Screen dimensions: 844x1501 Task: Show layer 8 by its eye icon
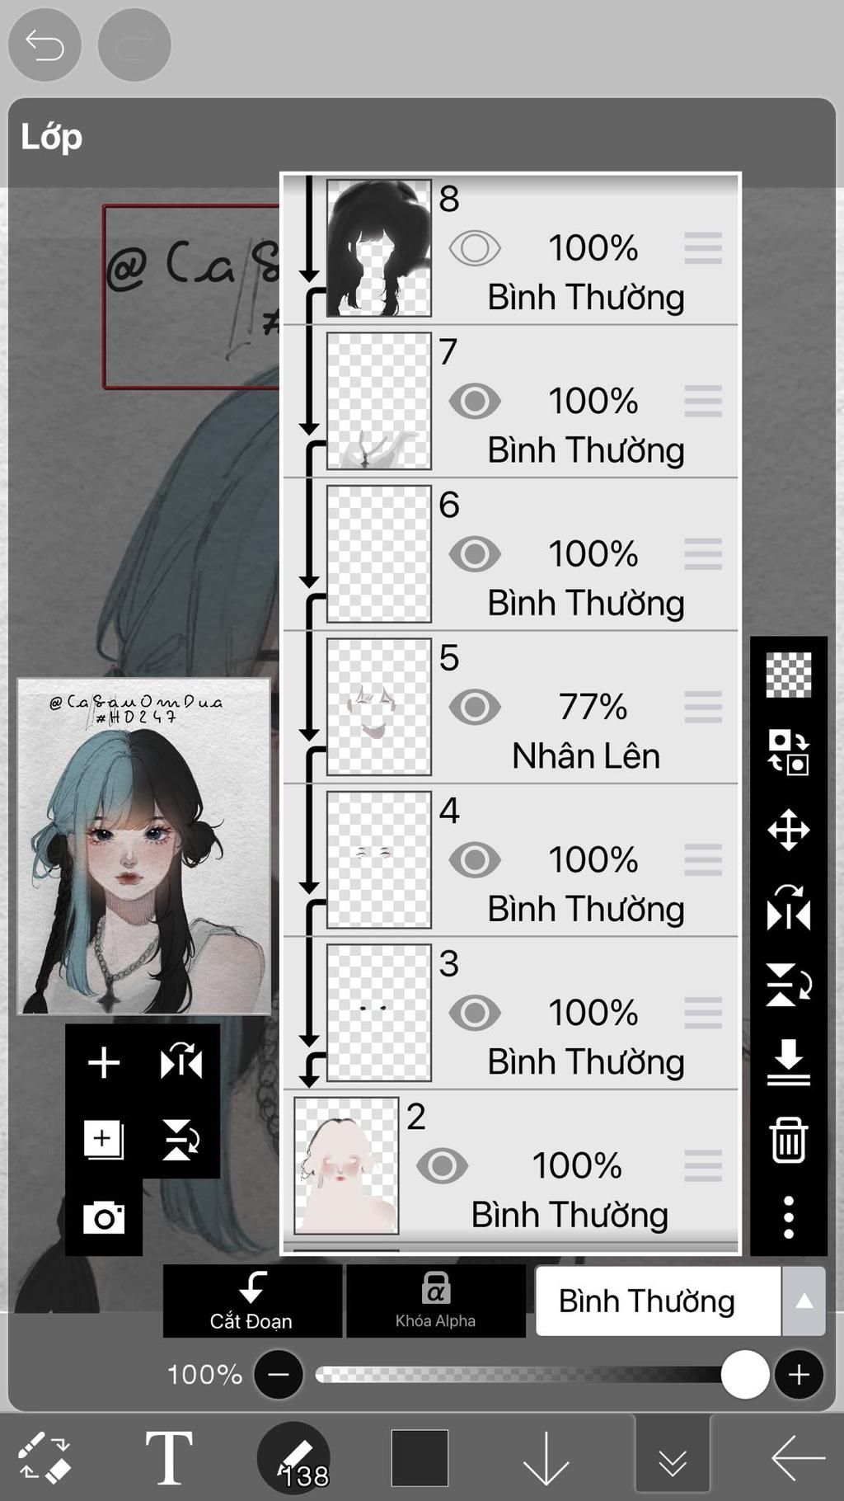(x=475, y=248)
